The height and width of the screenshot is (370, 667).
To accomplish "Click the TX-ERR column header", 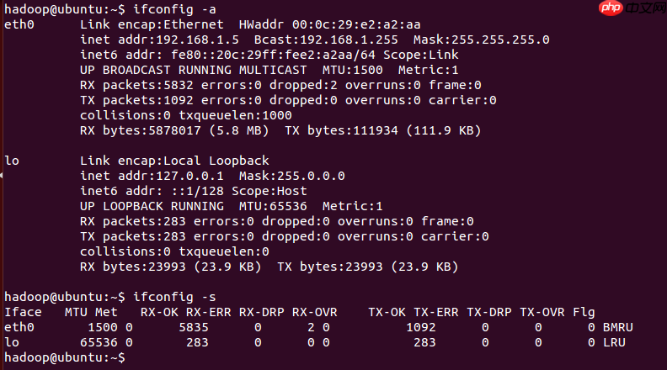I will [436, 313].
